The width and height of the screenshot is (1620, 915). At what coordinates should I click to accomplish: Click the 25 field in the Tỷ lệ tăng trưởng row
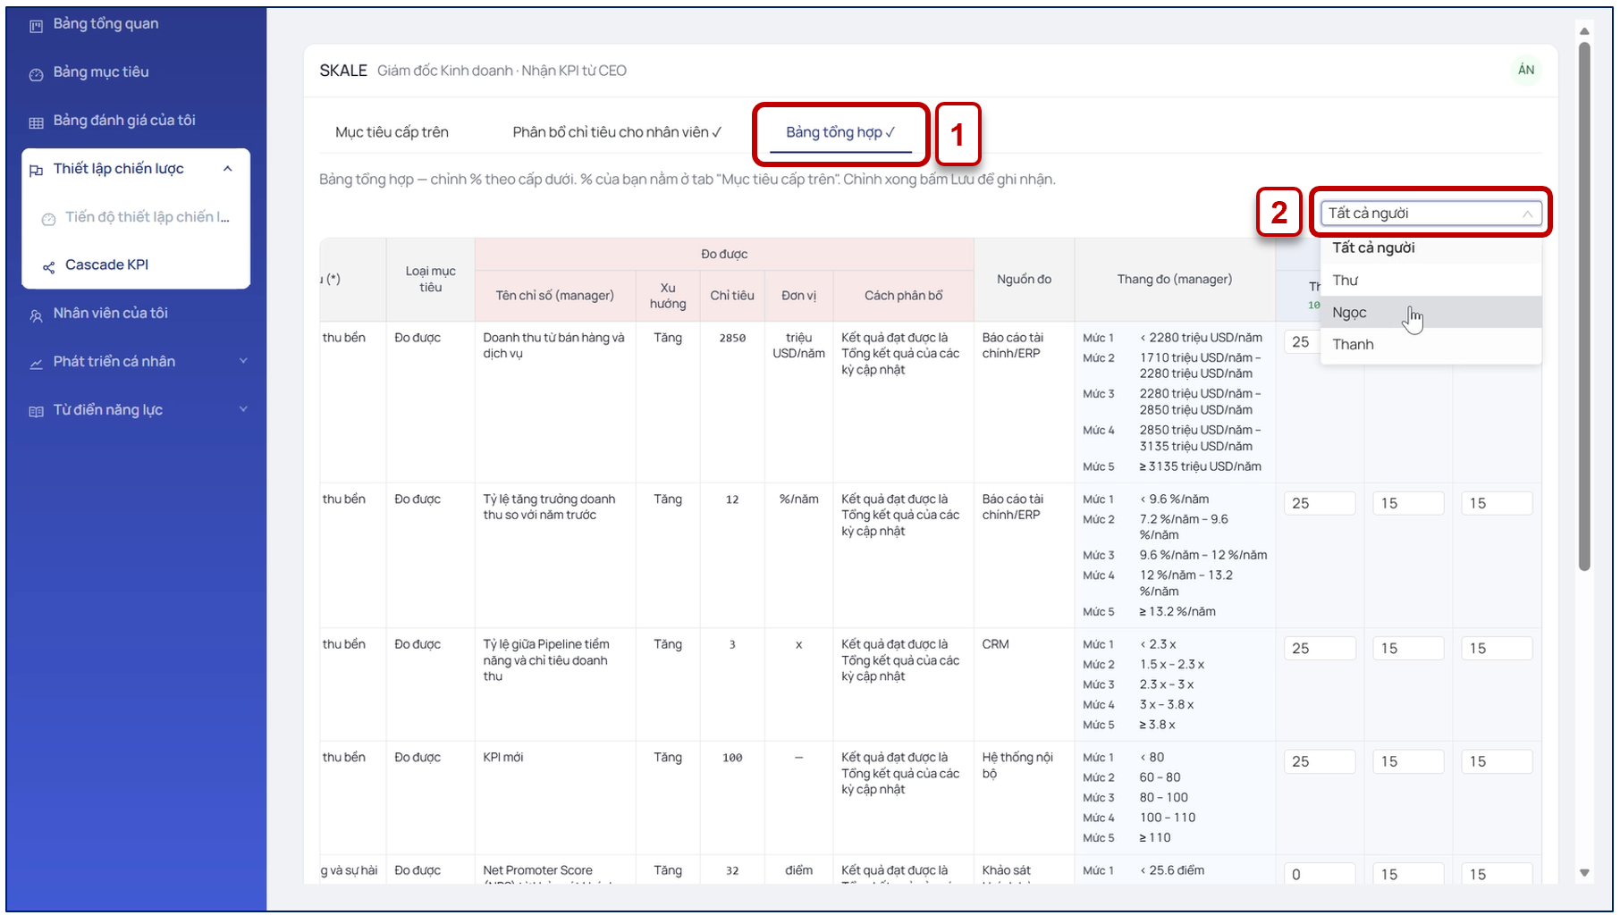point(1320,504)
